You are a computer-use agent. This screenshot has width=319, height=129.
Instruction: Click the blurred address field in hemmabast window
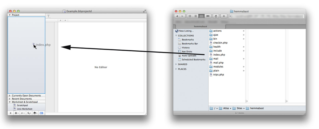[267, 16]
